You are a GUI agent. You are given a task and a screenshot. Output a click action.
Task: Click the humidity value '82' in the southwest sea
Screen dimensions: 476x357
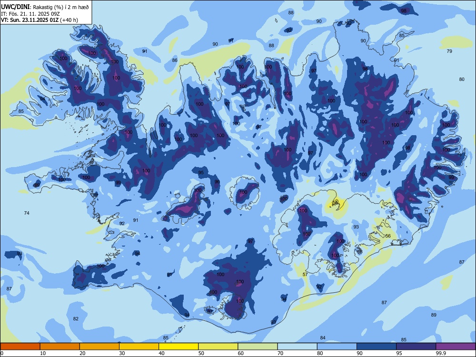(x=76, y=319)
